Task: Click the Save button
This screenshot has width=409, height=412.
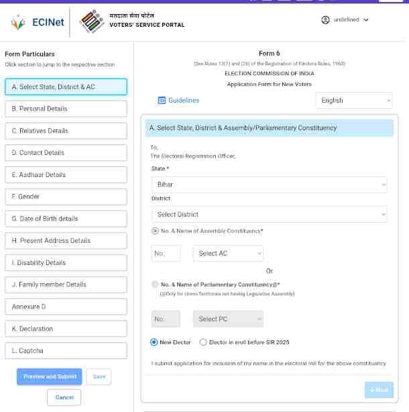Action: 99,376
